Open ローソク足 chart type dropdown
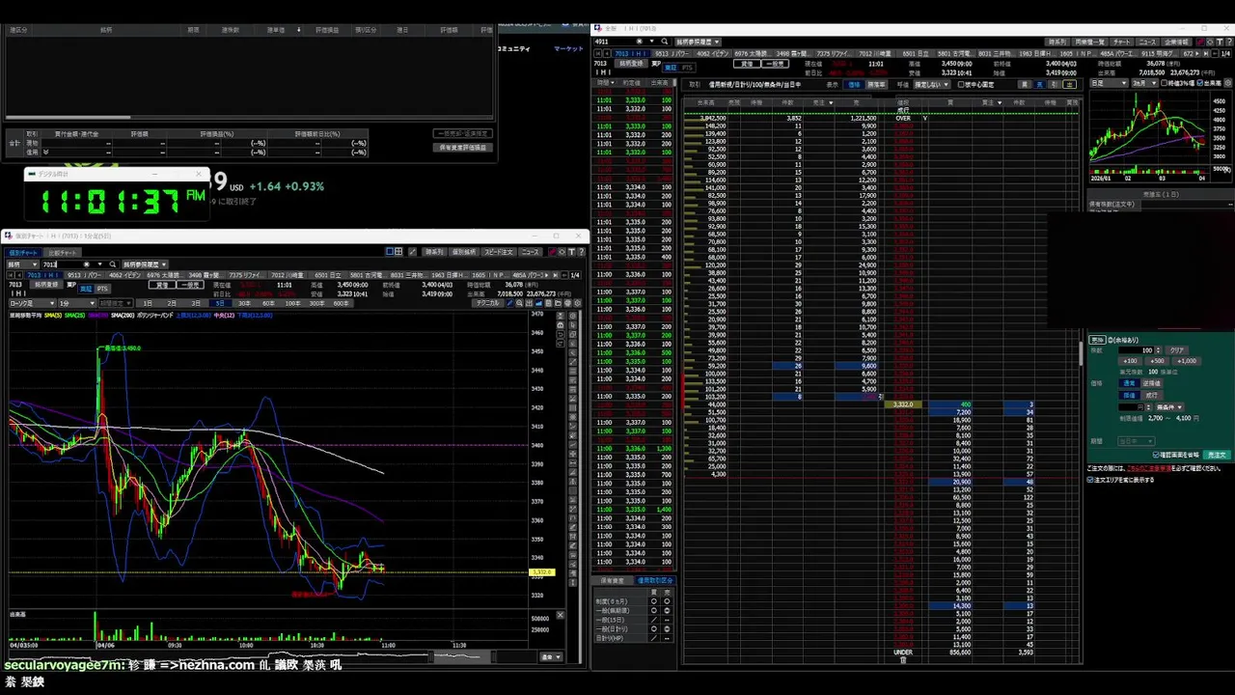The width and height of the screenshot is (1235, 695). click(33, 303)
